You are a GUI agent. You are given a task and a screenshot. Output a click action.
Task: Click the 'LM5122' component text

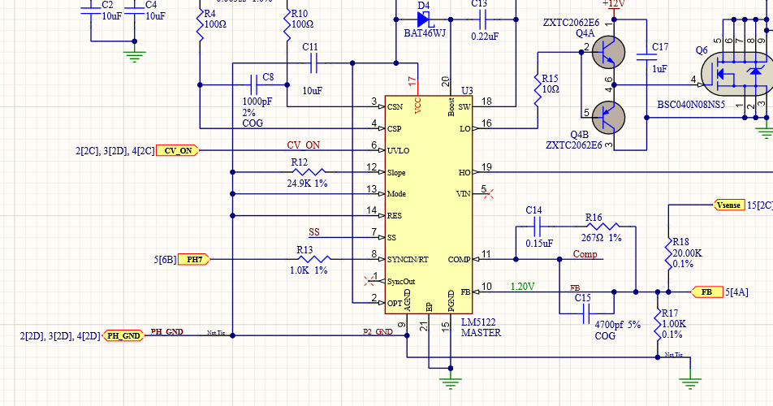click(478, 322)
